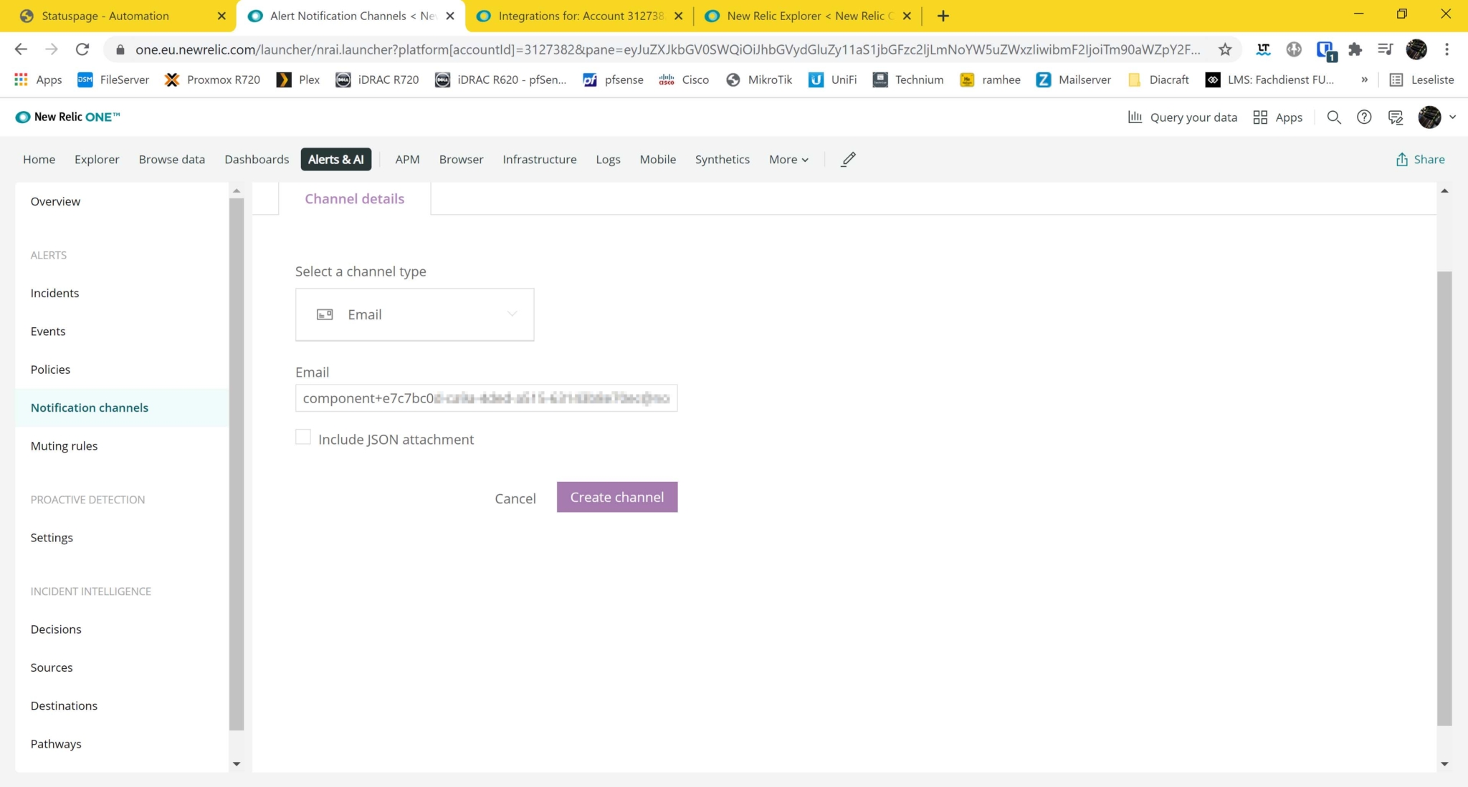Click the email envelope icon in channel selector

325,314
